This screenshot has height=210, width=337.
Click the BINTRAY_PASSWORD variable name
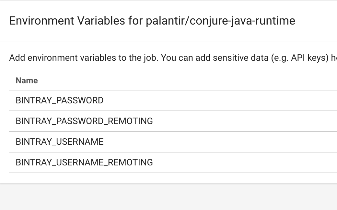point(60,100)
